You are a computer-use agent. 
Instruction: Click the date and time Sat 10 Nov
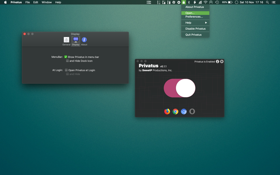pyautogui.click(x=251, y=2)
